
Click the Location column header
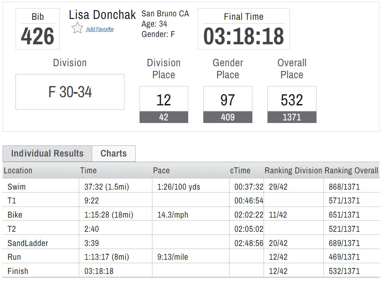pyautogui.click(x=18, y=171)
